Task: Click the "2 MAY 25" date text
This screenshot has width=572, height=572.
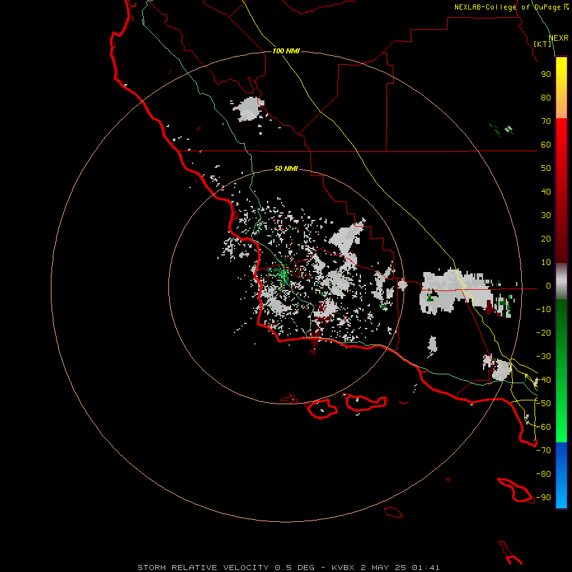Action: pos(383,568)
